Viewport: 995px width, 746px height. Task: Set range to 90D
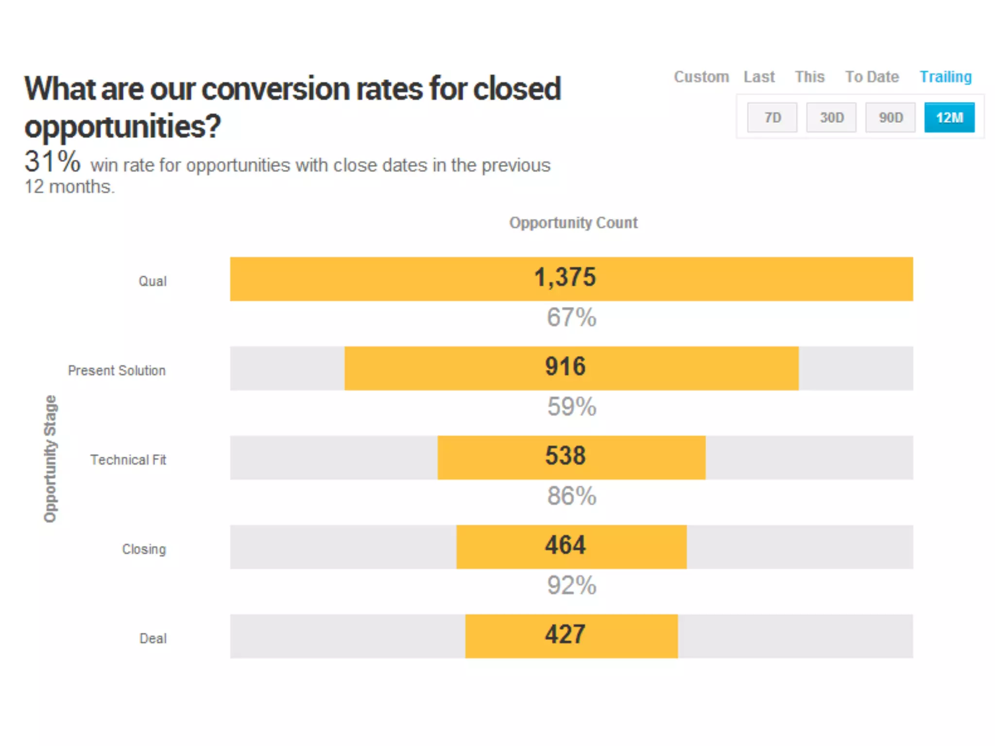click(x=890, y=118)
